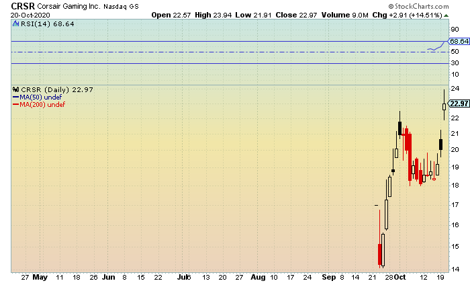Click the Open 22.57 value
Screen dimensions: 470x283
click(x=171, y=15)
